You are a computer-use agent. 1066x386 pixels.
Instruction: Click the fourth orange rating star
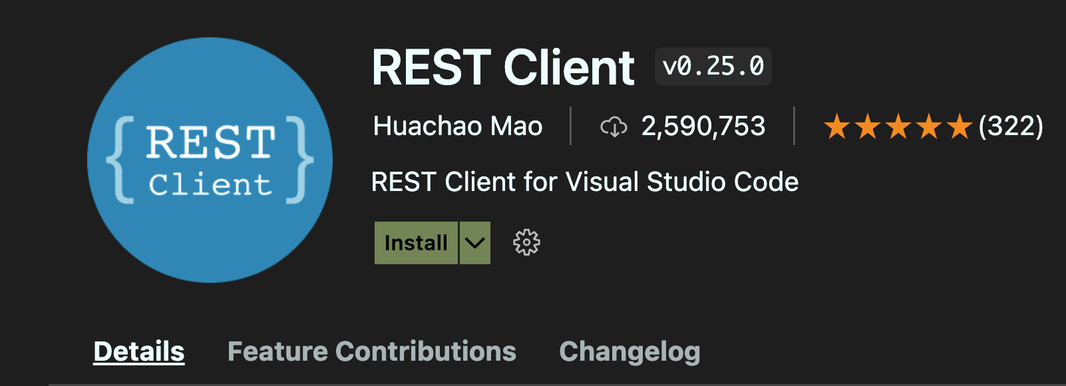click(929, 126)
